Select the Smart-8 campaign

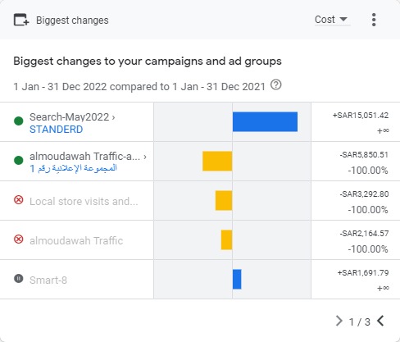pyautogui.click(x=48, y=280)
